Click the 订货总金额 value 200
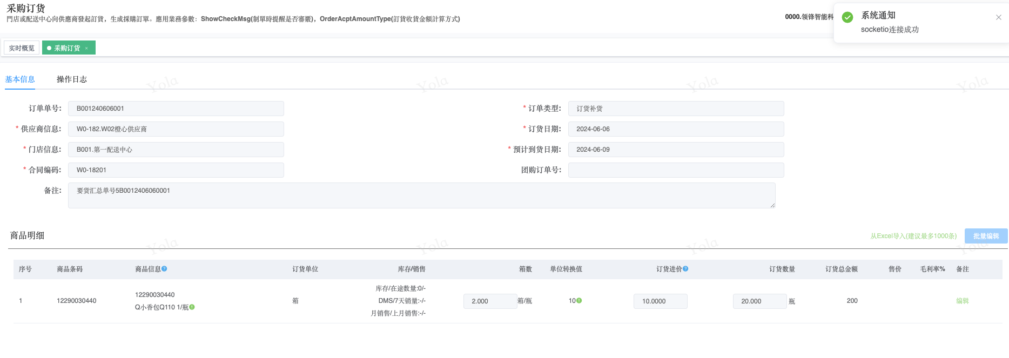The image size is (1009, 358). [852, 301]
